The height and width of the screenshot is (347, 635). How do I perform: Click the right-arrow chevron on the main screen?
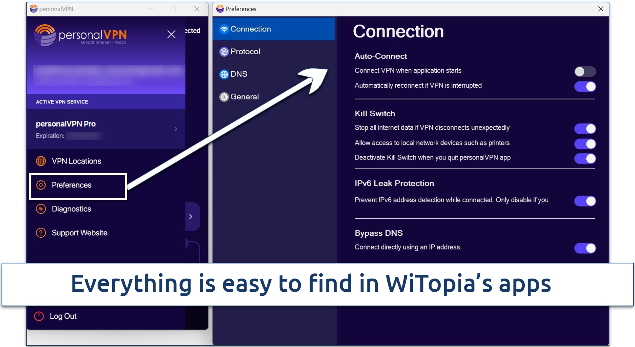click(191, 216)
